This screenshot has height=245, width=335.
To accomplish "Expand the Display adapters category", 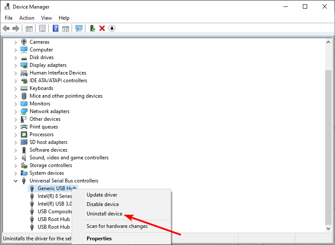I will click(15, 65).
